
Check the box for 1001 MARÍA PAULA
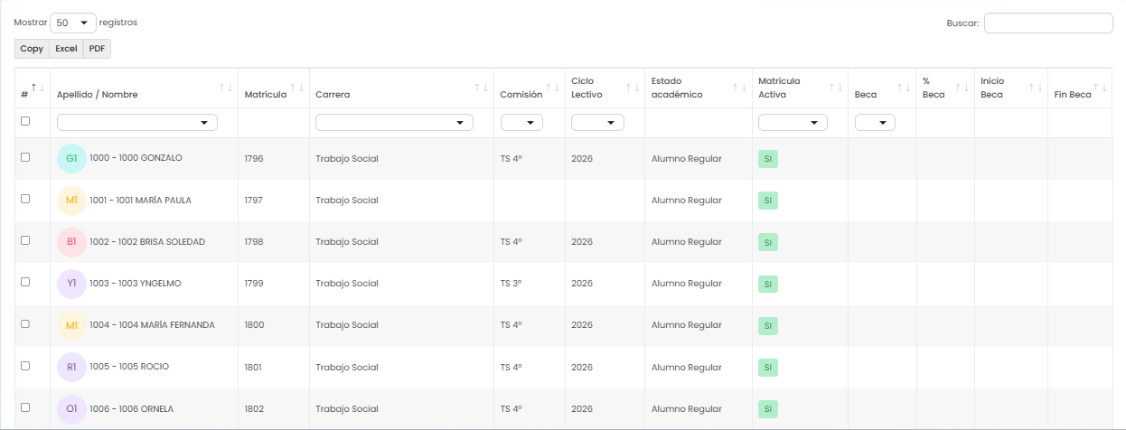pos(25,199)
